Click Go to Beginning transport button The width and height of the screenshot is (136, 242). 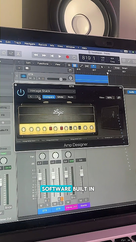(x=52, y=56)
